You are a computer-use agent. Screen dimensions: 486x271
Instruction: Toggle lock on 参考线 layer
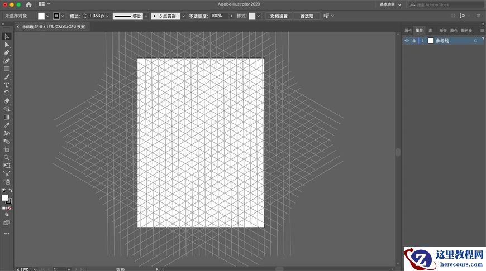pos(414,41)
